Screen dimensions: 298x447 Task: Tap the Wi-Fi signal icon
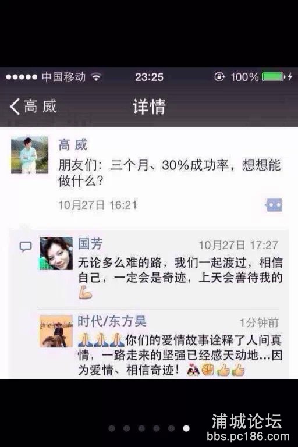[96, 77]
